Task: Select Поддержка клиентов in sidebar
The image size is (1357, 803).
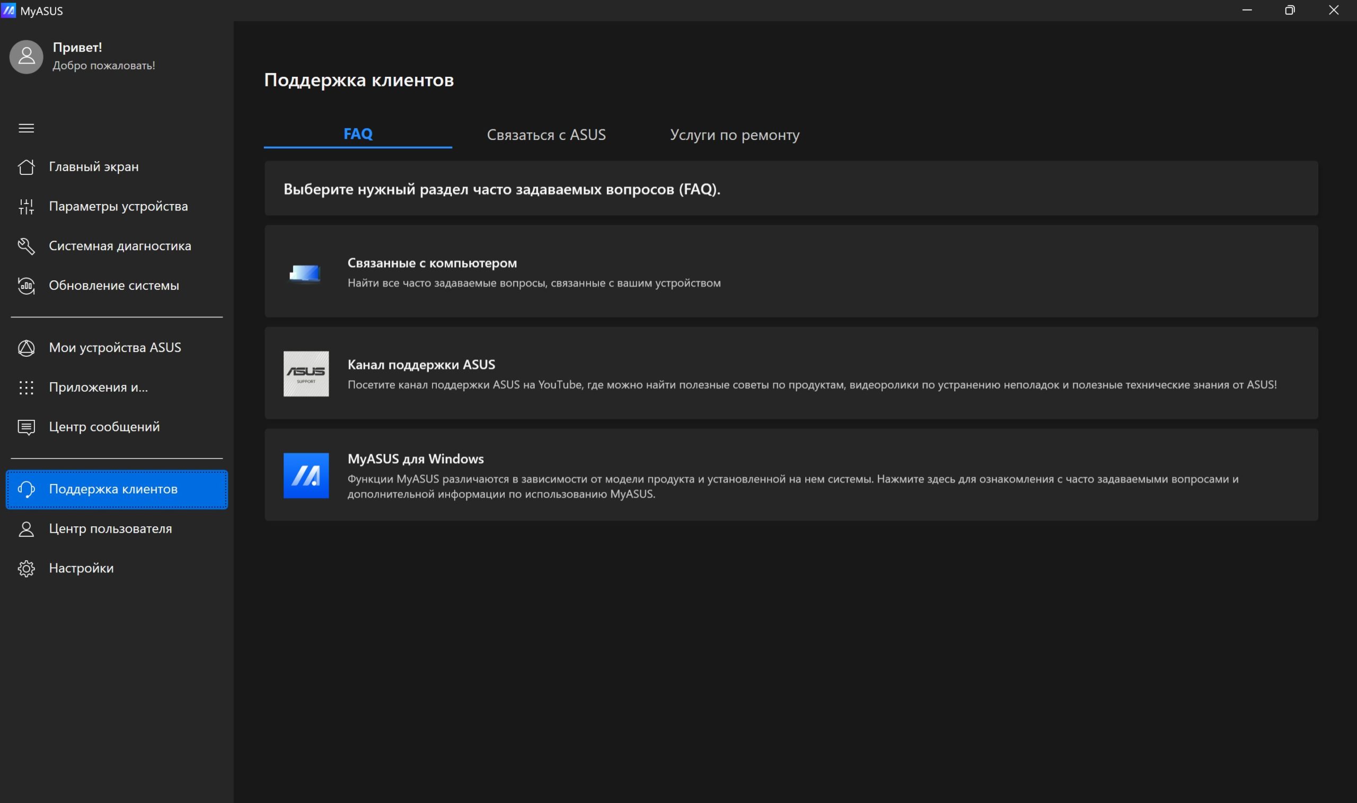Action: (x=116, y=489)
